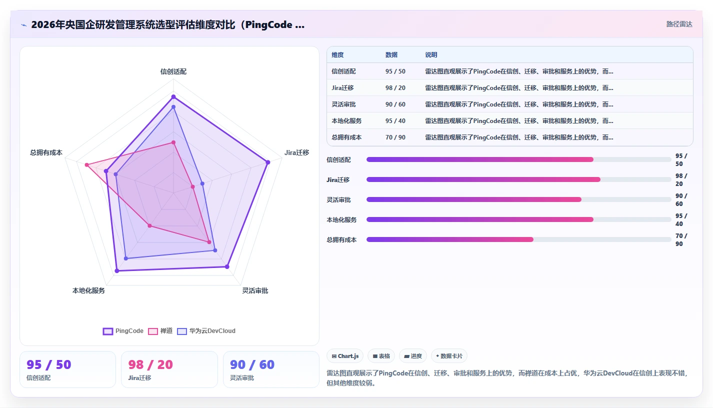713x408 pixels.
Task: Click radar axis label Jira迁移
Action: pyautogui.click(x=297, y=152)
